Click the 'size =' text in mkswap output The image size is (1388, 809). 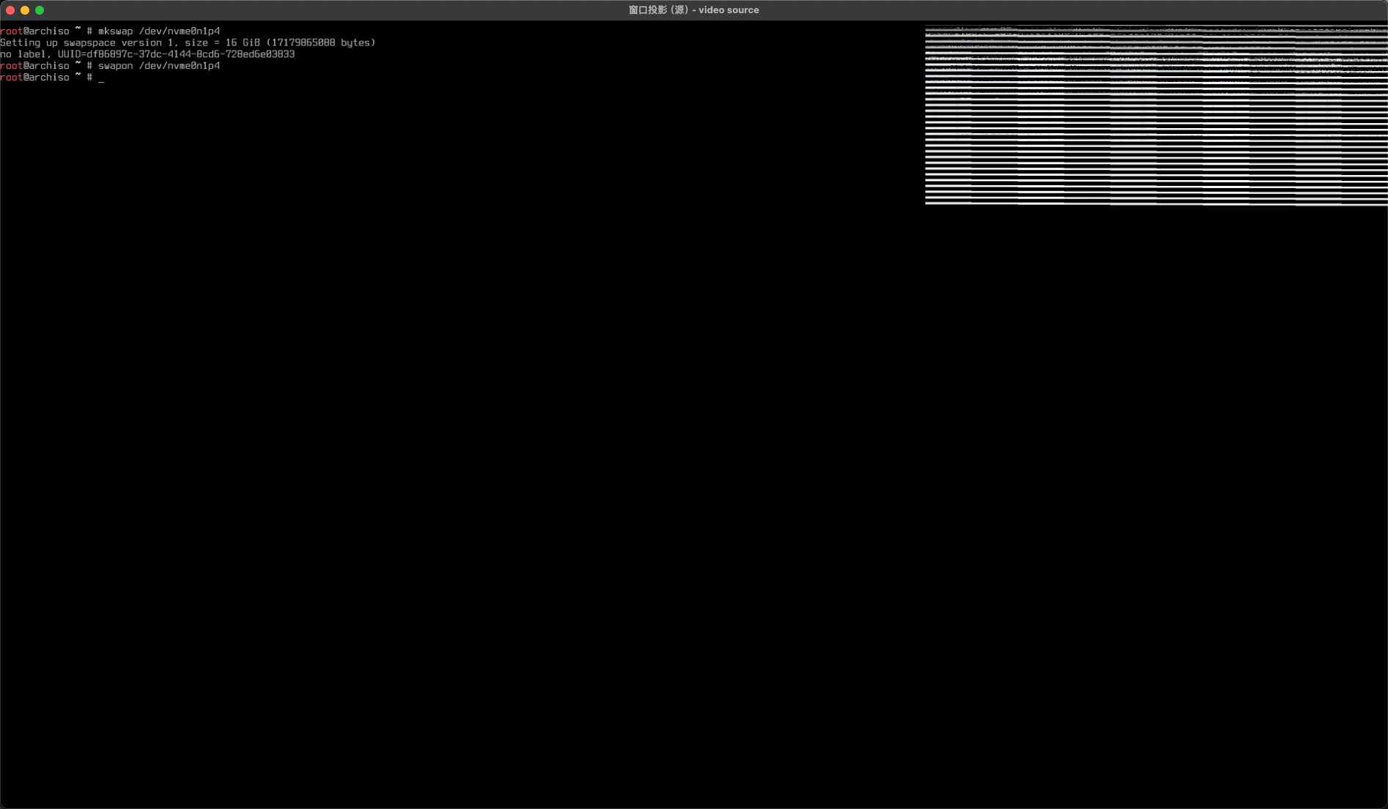click(x=202, y=43)
